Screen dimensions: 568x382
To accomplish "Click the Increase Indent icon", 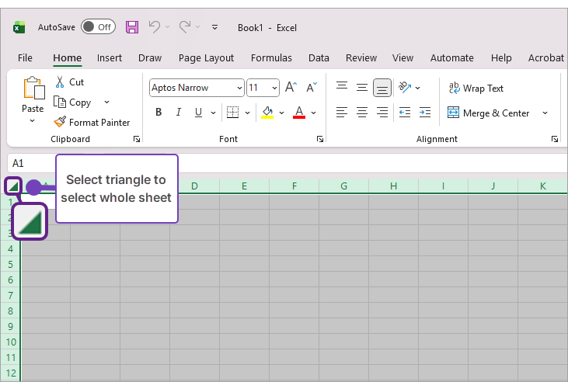I will (424, 113).
